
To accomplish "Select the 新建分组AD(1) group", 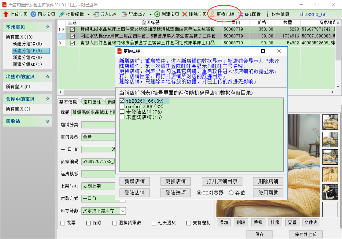I will pyautogui.click(x=27, y=64).
